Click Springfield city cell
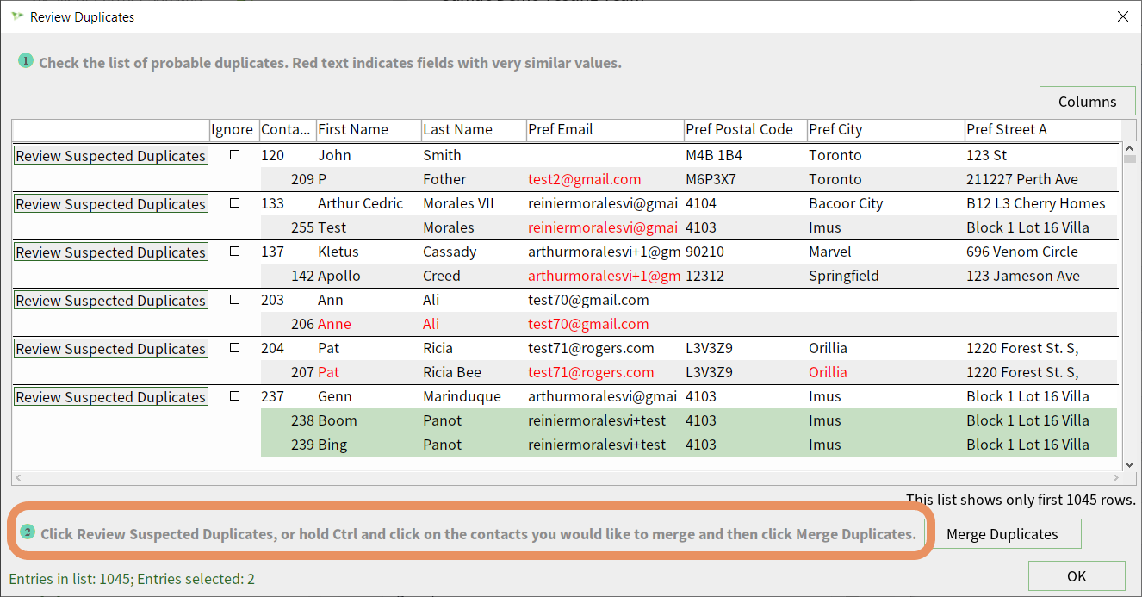1142x597 pixels. pyautogui.click(x=844, y=276)
